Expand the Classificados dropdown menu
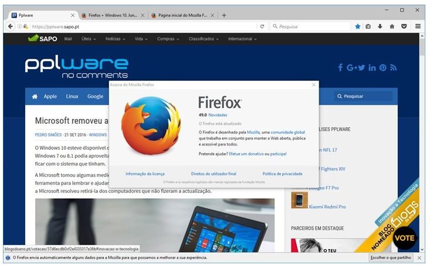This screenshot has height=265, width=430. tap(204, 39)
